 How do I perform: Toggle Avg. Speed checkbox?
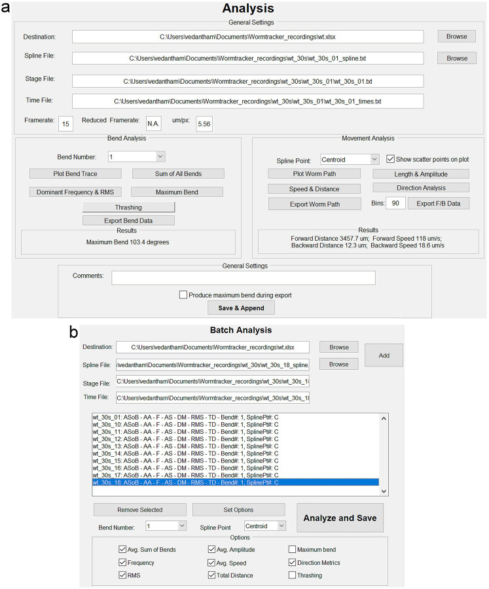(x=211, y=563)
